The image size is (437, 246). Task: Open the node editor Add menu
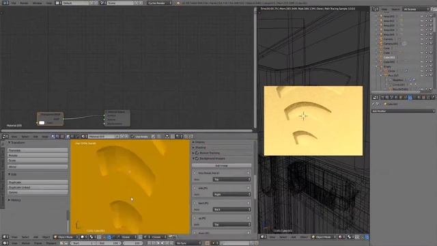click(x=36, y=137)
